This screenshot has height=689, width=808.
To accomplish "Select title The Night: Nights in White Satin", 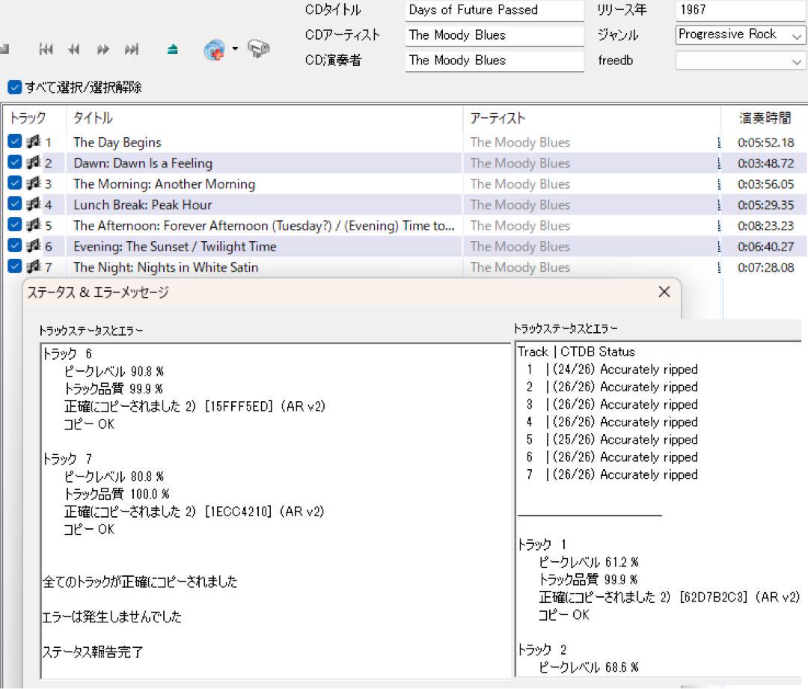I will tap(165, 268).
